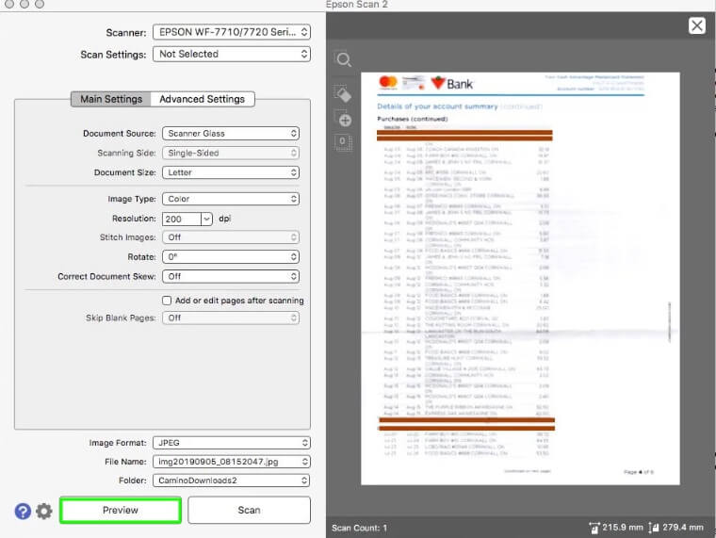Open help via the question mark icon
Screen dimensions: 716x538
click(23, 511)
